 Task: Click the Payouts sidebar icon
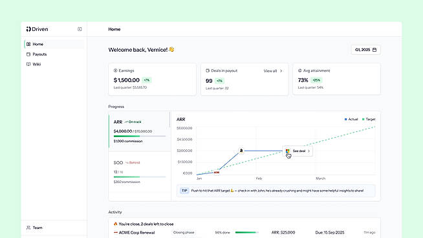tap(28, 54)
